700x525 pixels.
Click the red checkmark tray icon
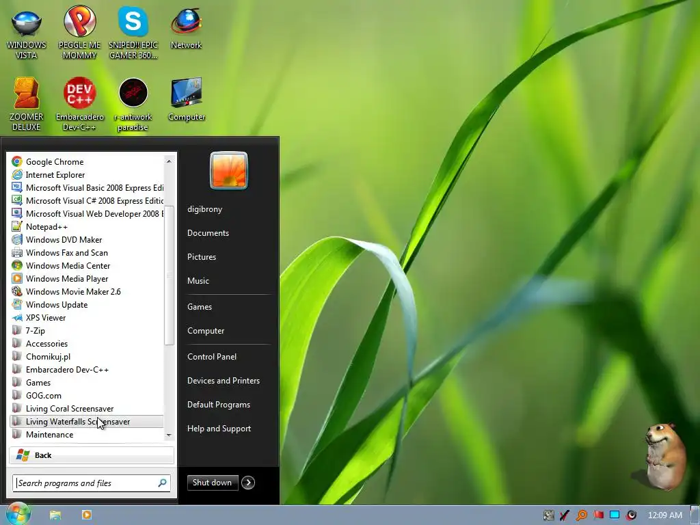click(564, 515)
